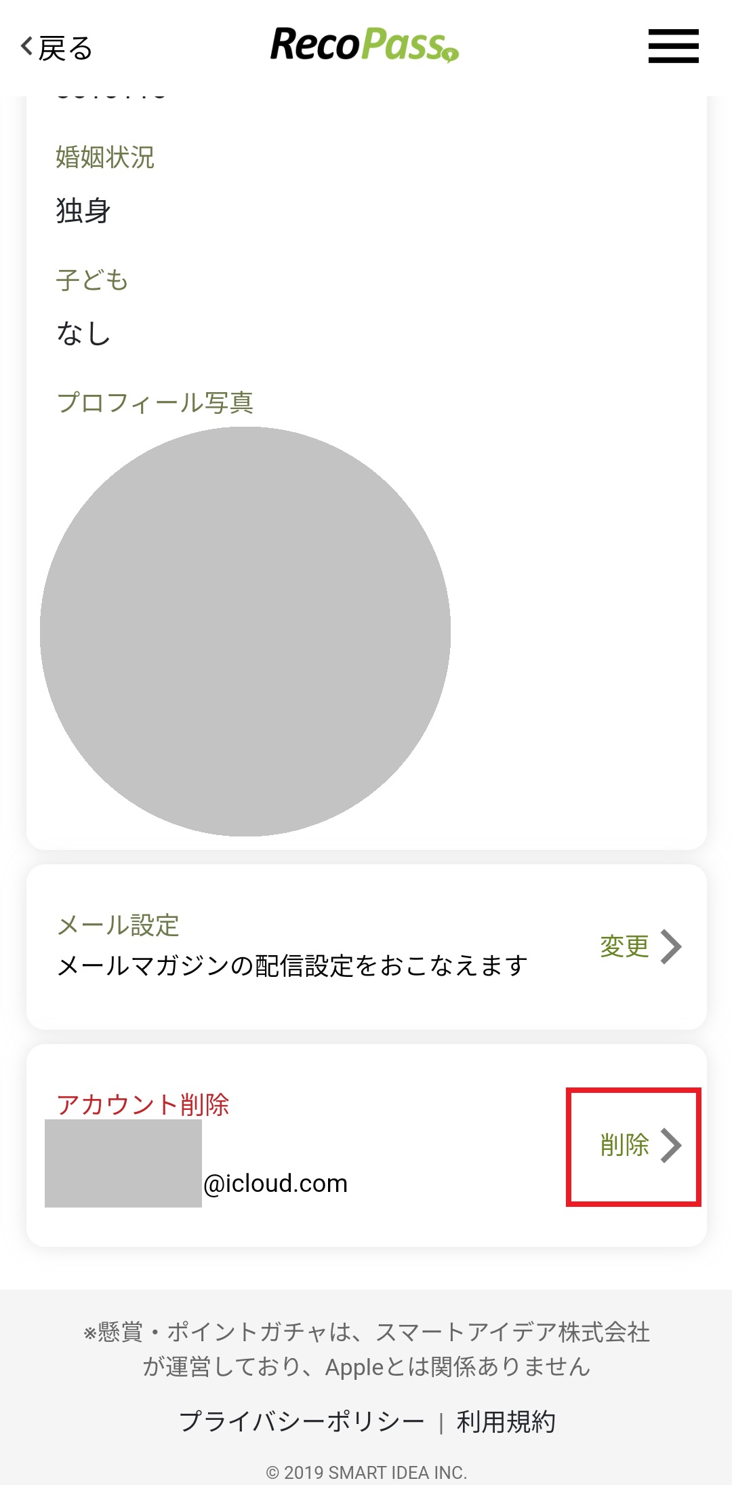The width and height of the screenshot is (734, 1485).
Task: Select the 独身 marital status value
Action: coord(83,210)
